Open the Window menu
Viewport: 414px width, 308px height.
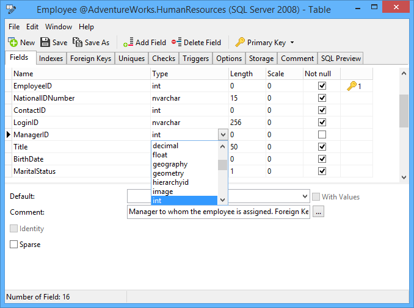coord(59,27)
